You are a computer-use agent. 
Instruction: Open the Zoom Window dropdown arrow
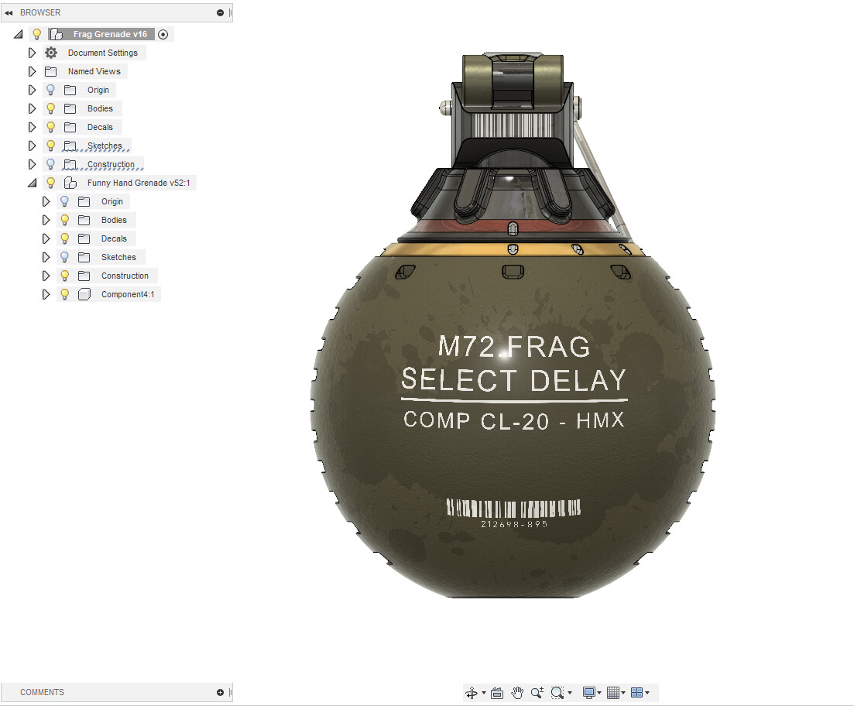tap(571, 692)
